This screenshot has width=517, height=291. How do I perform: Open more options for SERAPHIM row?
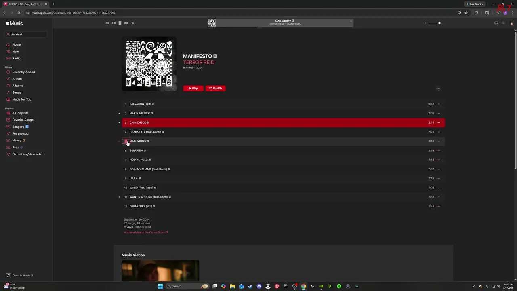pyautogui.click(x=438, y=150)
